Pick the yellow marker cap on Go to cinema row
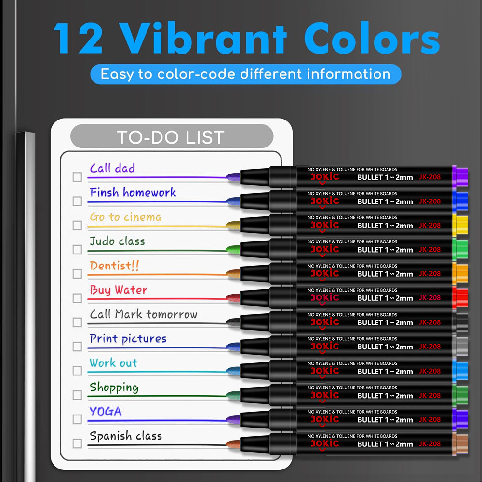This screenshot has height=482, width=482. coord(460,225)
